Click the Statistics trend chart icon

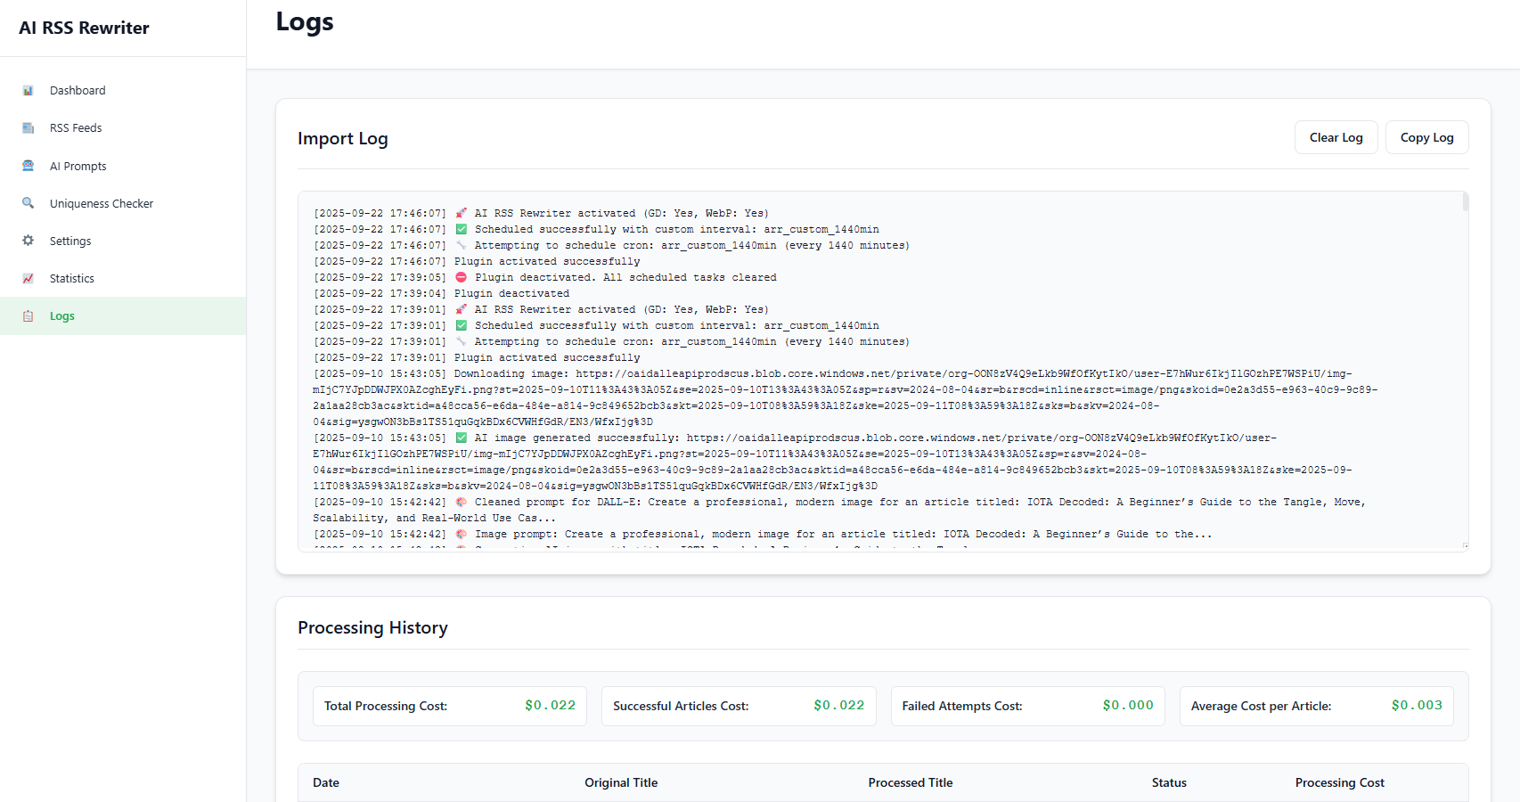(x=28, y=279)
